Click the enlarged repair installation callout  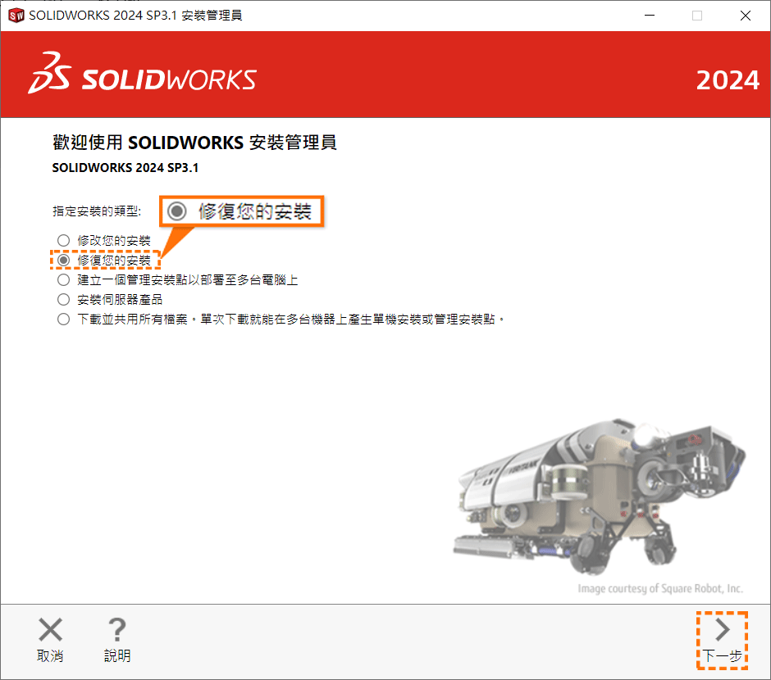click(241, 211)
